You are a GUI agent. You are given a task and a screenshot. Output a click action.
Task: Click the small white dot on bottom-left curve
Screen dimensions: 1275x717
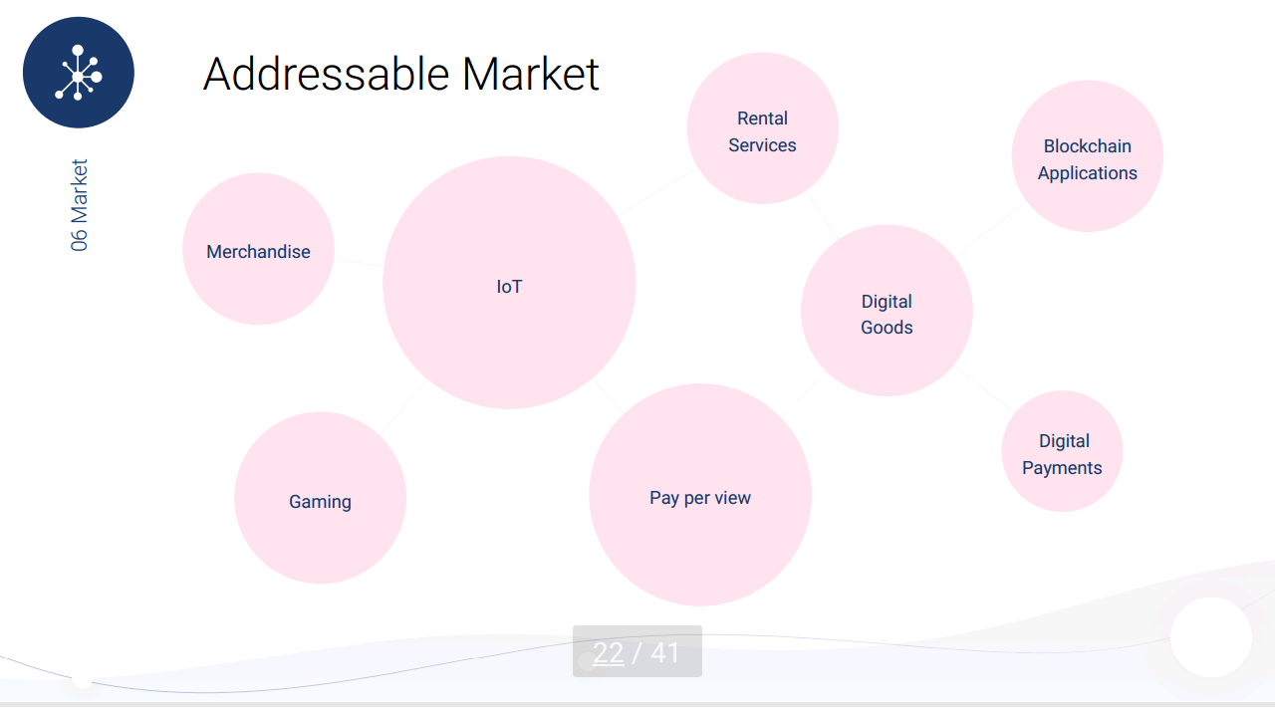pos(82,681)
